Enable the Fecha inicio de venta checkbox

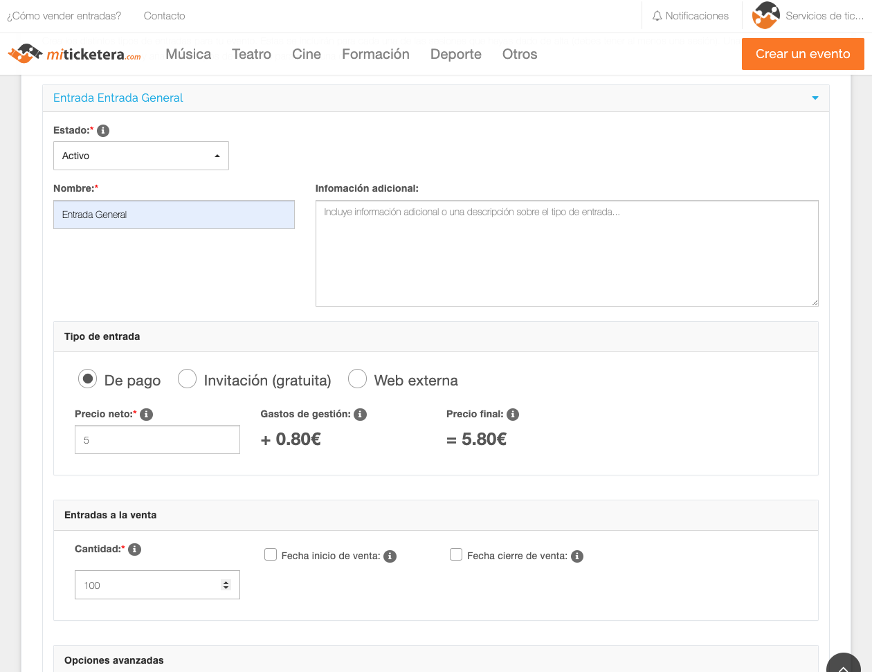[271, 555]
